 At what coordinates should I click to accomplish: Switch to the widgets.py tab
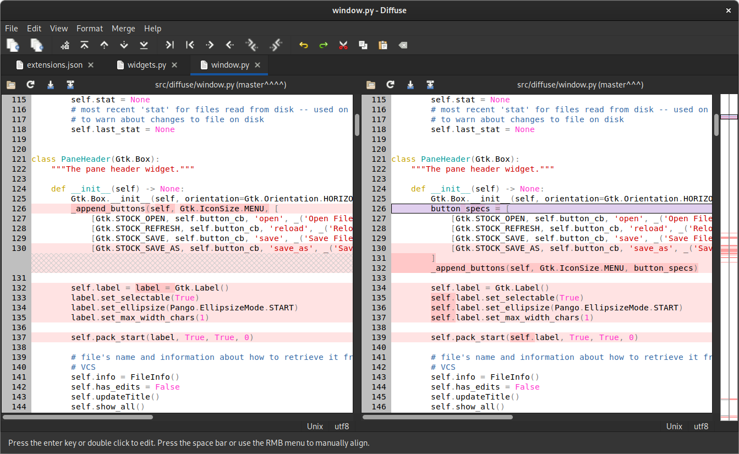click(x=146, y=65)
